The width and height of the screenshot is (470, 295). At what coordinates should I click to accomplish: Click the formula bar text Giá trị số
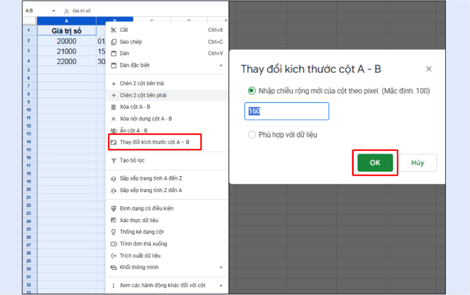pos(82,11)
